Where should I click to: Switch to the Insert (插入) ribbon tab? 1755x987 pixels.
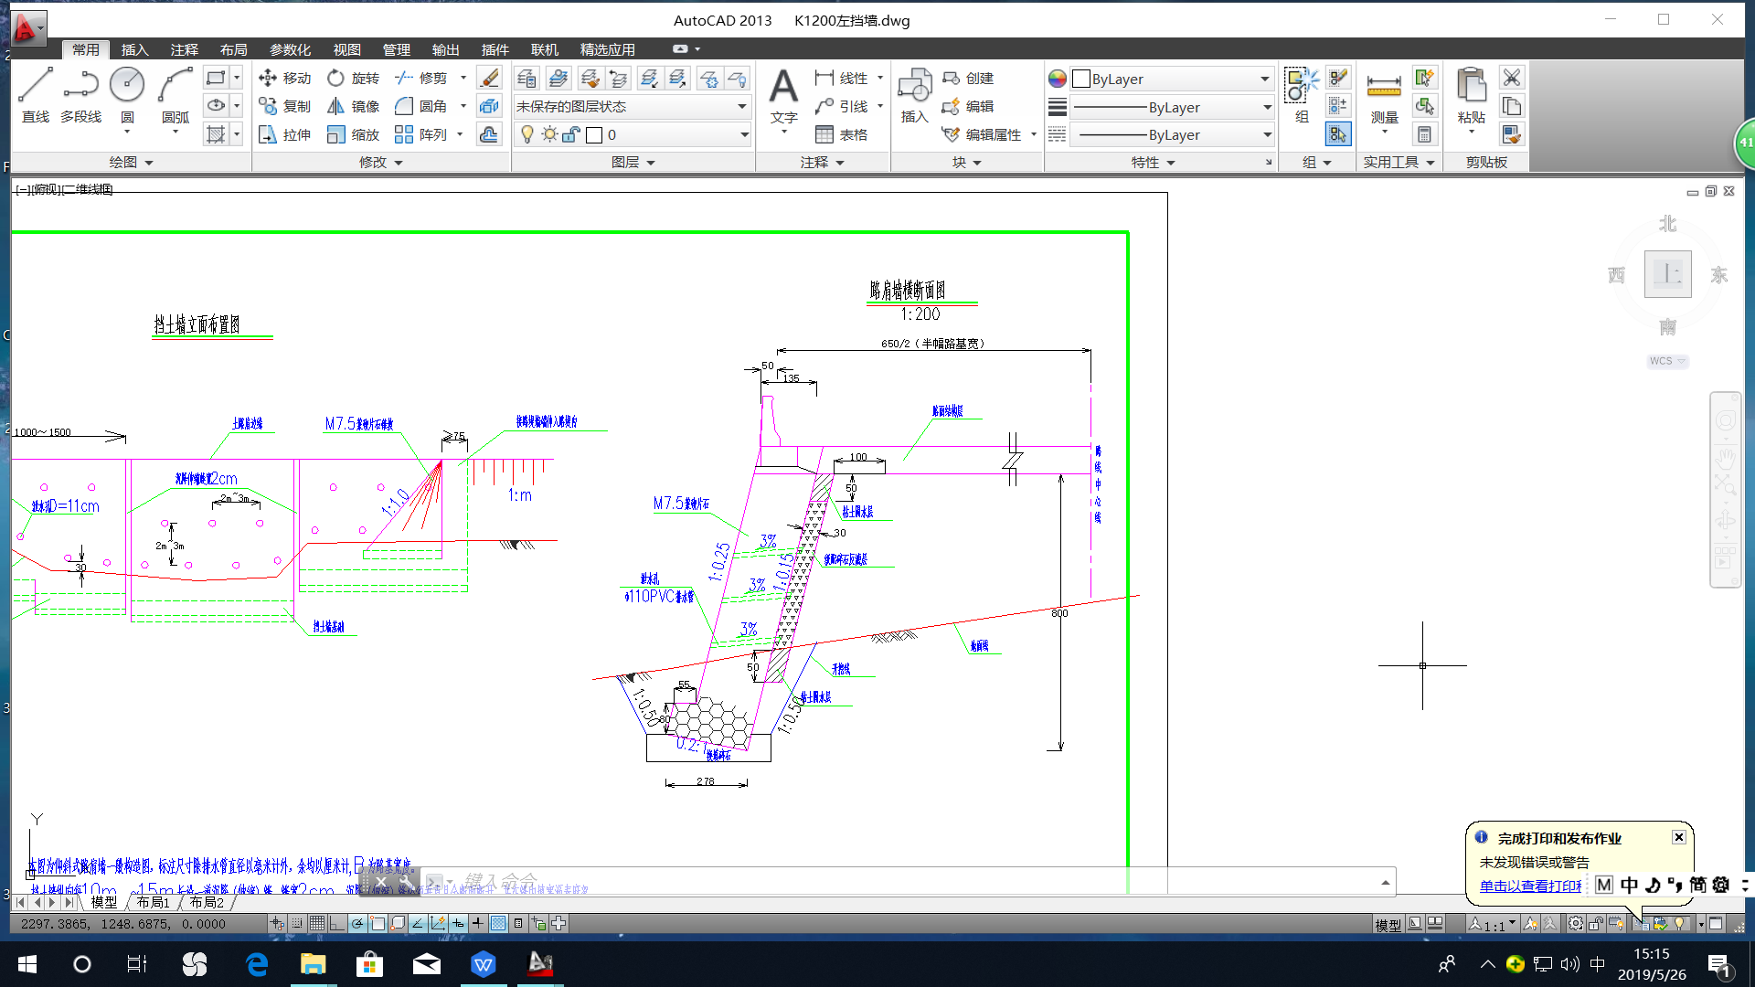pyautogui.click(x=134, y=49)
